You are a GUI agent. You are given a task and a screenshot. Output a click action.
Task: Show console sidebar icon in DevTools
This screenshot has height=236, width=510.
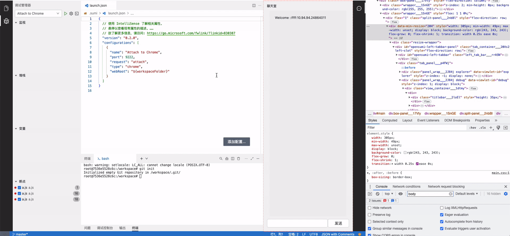370,194
